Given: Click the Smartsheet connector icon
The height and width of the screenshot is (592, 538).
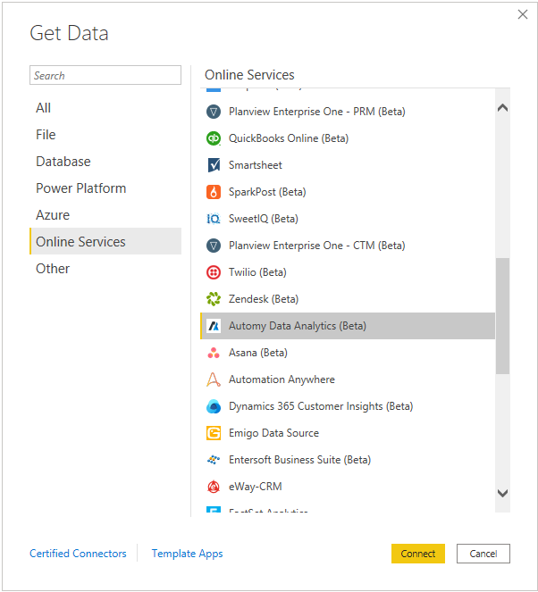Looking at the screenshot, I should coord(214,165).
